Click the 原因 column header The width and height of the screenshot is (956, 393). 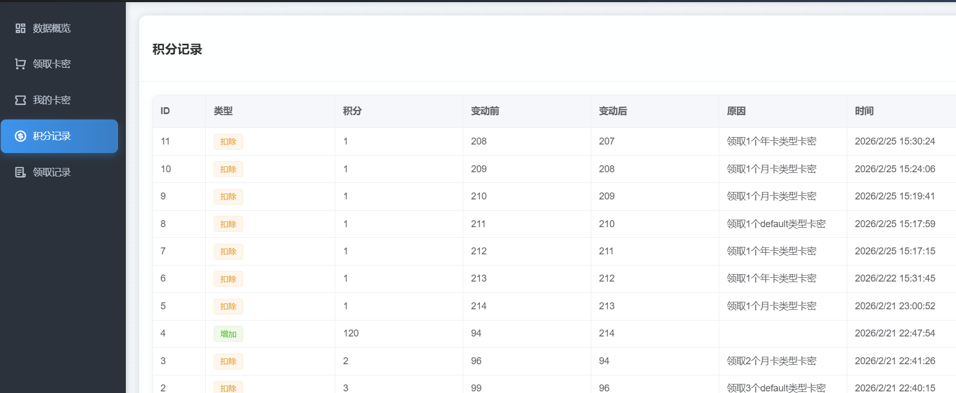tap(736, 111)
